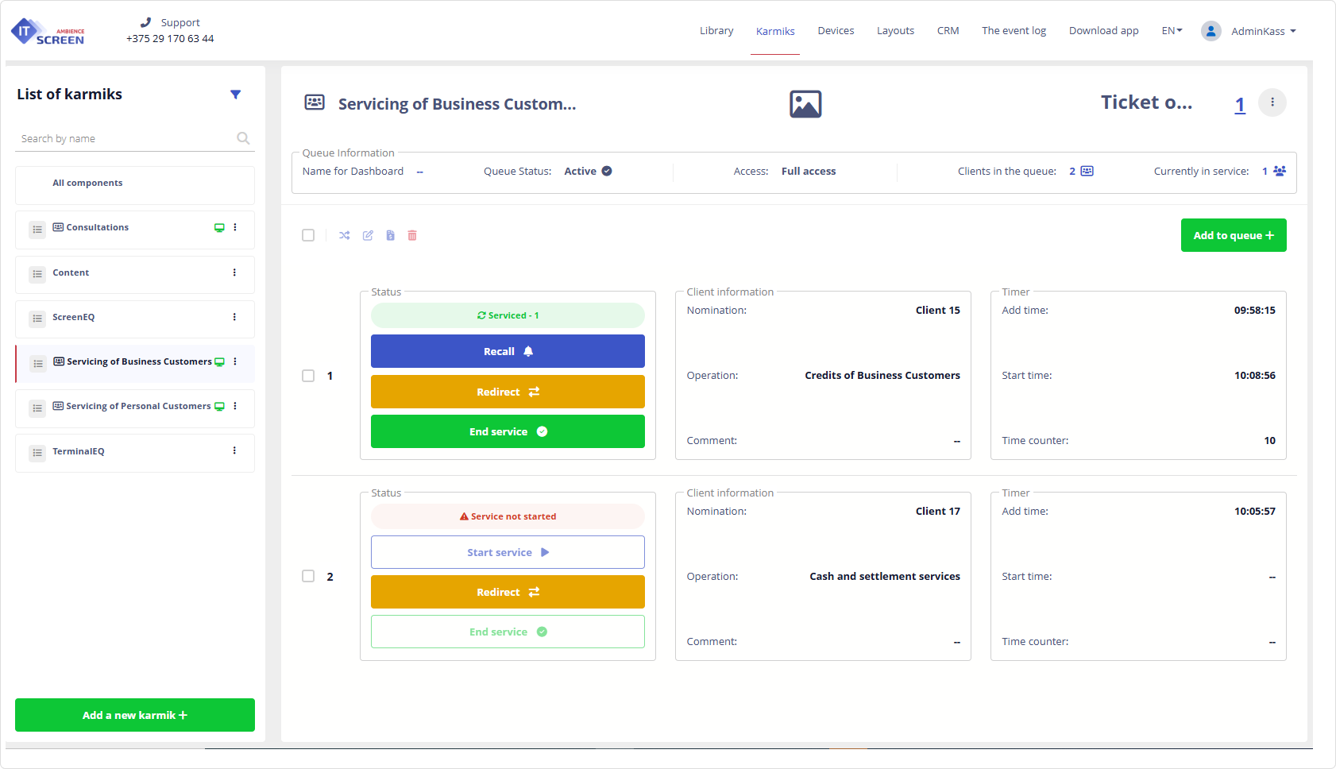Open options menu for Consultations karmik
The image size is (1336, 769).
click(x=235, y=227)
